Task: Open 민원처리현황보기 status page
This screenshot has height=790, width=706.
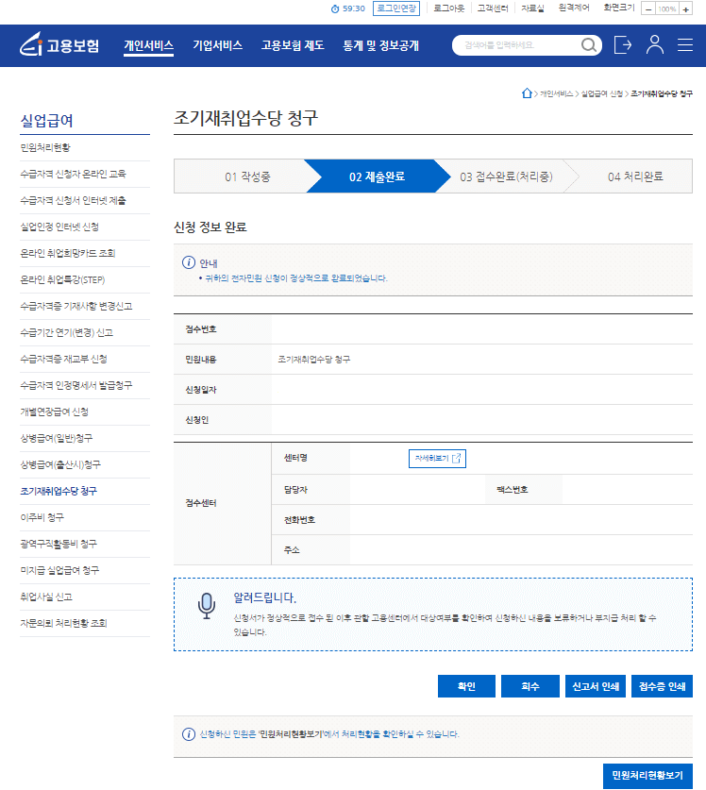Action: coord(647,776)
